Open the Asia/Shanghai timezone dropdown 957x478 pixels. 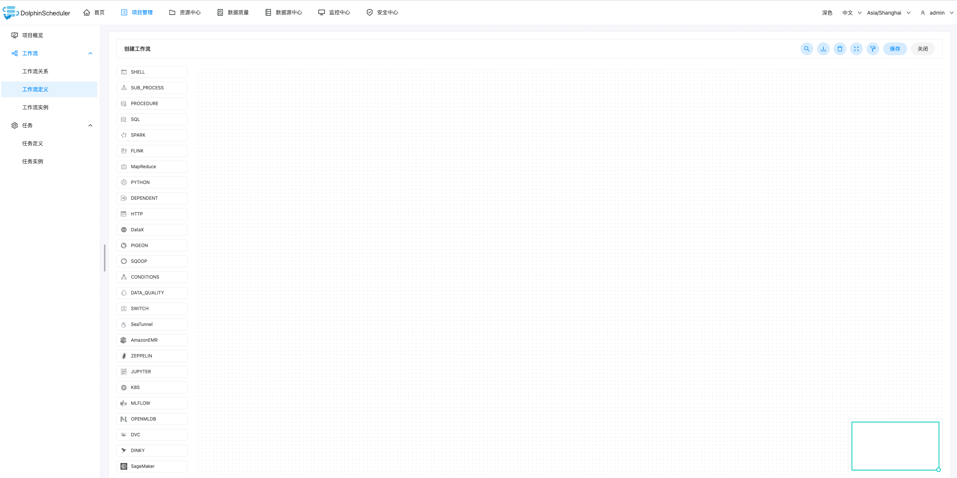pos(888,13)
